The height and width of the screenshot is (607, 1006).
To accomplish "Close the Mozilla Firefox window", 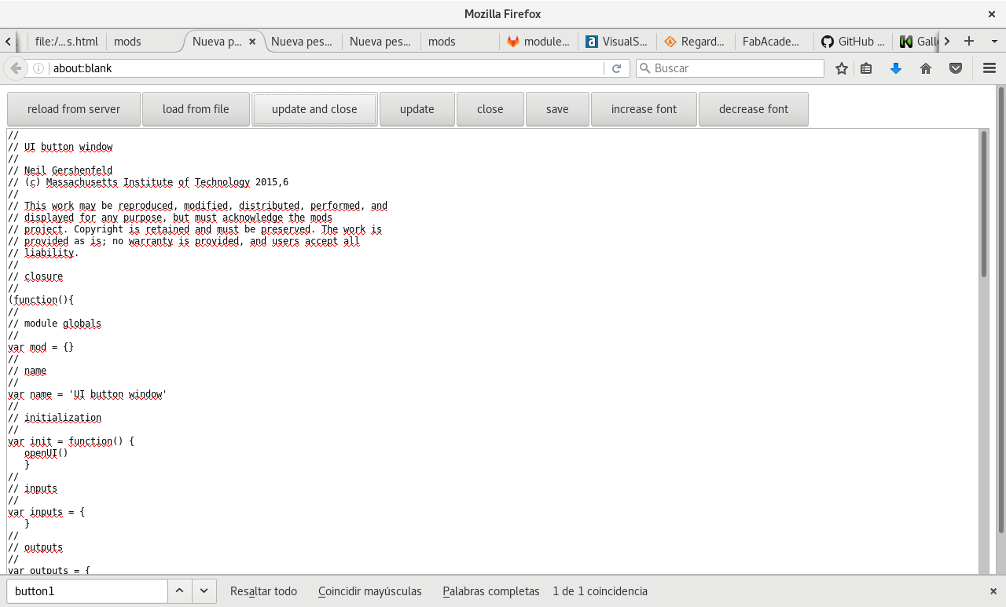I will pyautogui.click(x=992, y=14).
